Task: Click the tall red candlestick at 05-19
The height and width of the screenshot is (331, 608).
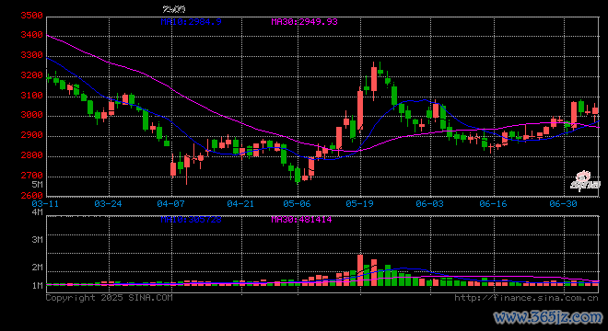Action: [x=360, y=109]
